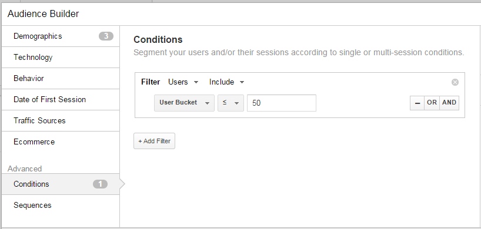Open the Ecommerce section
This screenshot has width=481, height=229.
pos(61,142)
